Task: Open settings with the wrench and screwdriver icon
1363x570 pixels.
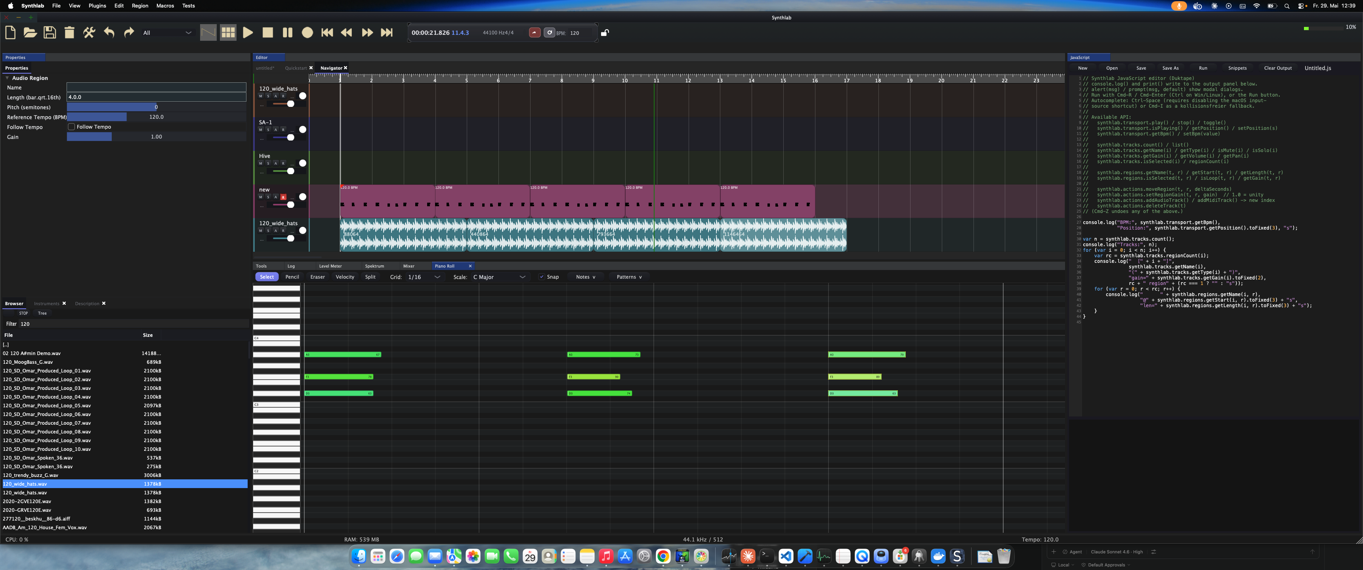Action: 89,33
